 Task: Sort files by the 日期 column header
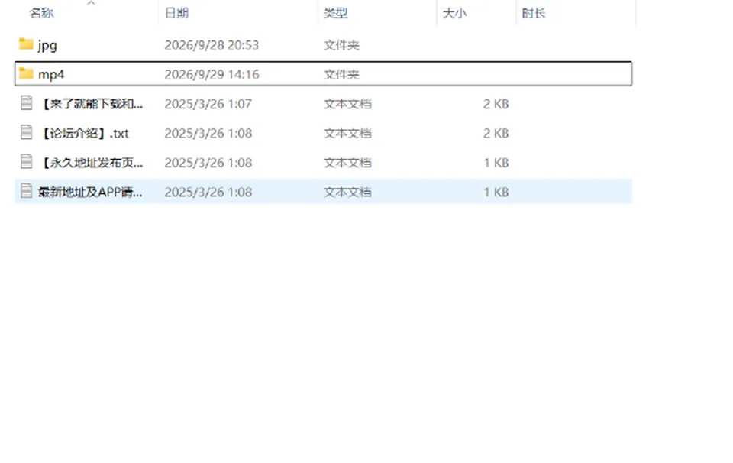click(x=176, y=13)
